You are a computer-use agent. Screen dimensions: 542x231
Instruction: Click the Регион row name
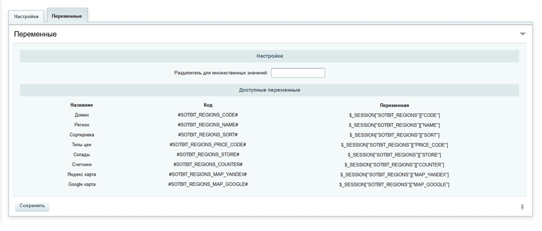[81, 125]
